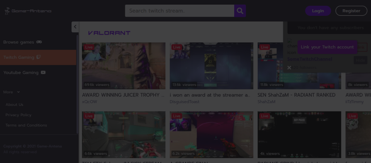Open About Us page
371x163 pixels.
[14, 104]
